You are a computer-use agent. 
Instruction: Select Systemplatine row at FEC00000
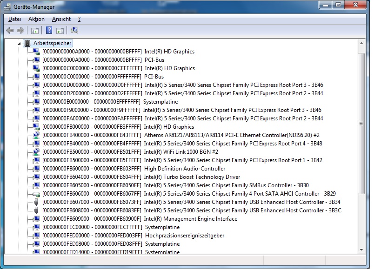pyautogui.click(x=111, y=227)
